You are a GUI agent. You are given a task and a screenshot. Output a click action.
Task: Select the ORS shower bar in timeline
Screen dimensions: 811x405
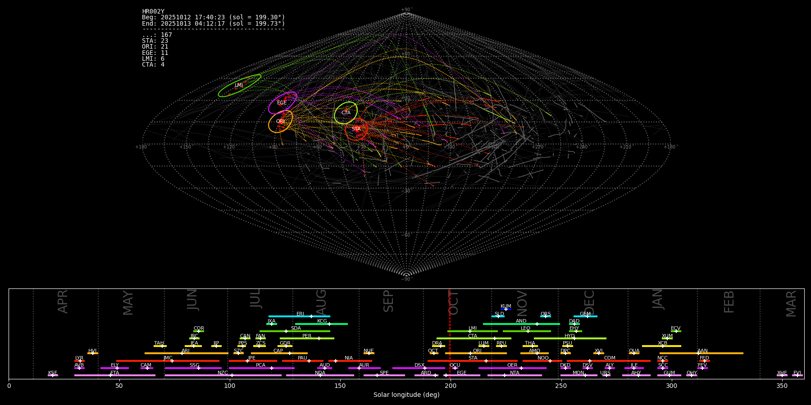tap(546, 316)
